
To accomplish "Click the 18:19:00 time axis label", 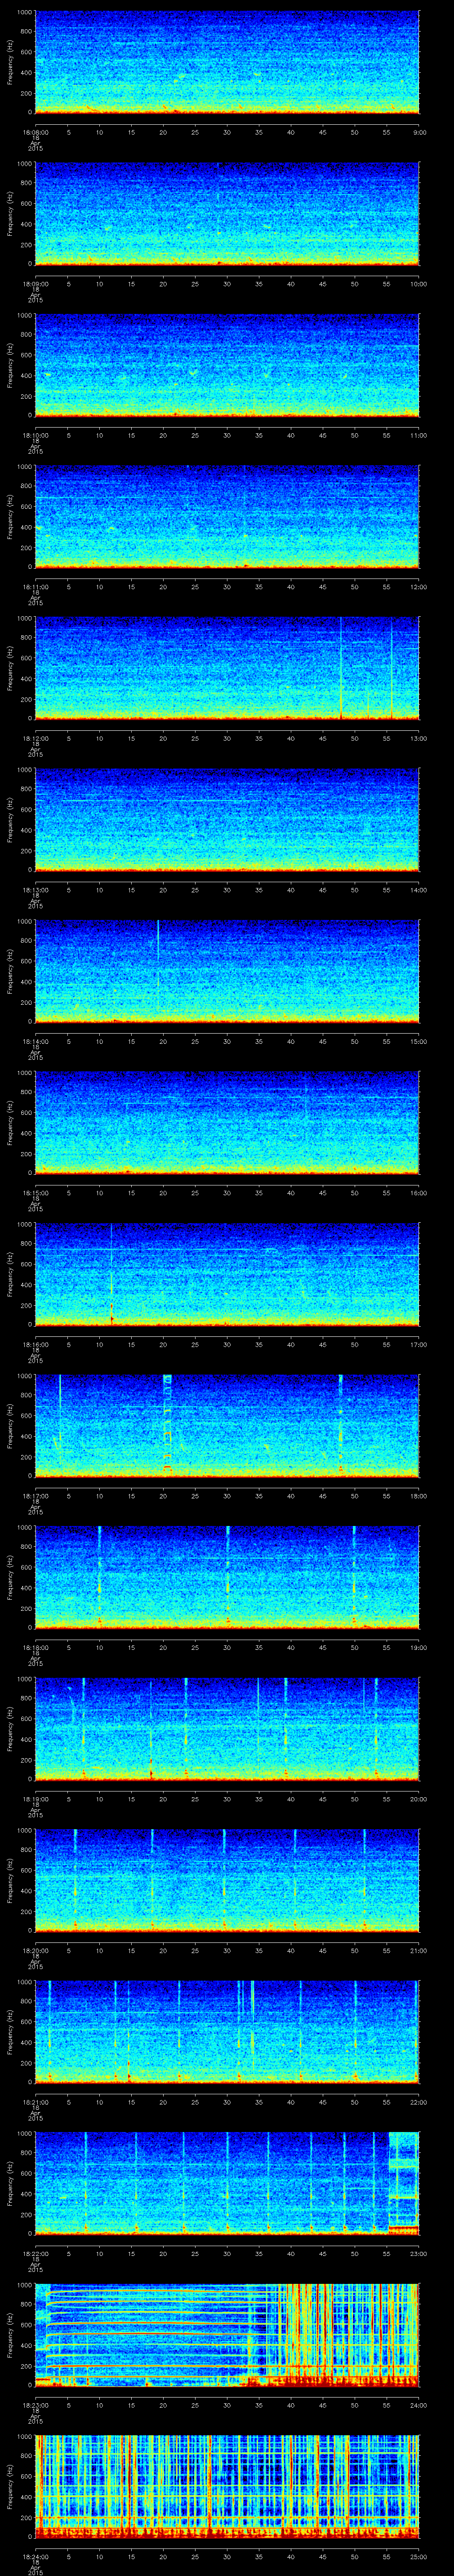I will point(35,1799).
